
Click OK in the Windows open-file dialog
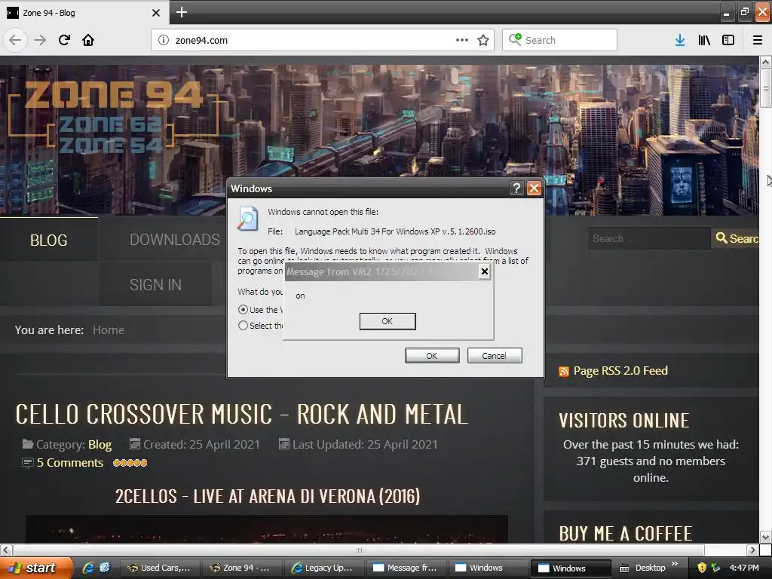tap(432, 356)
